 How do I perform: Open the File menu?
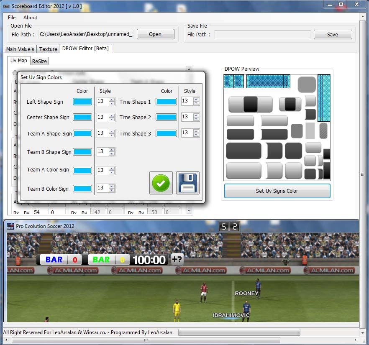[12, 18]
